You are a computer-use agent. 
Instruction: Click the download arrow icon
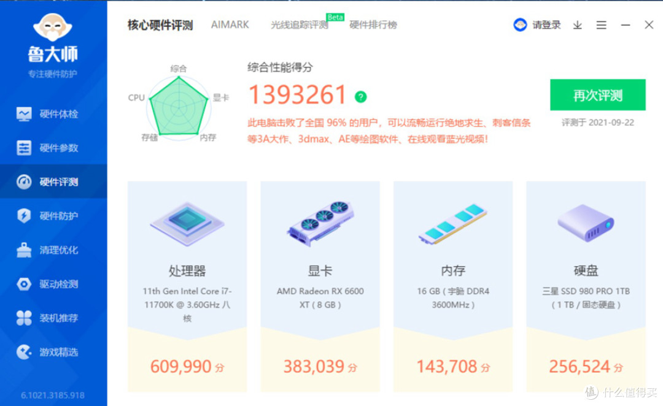point(578,25)
